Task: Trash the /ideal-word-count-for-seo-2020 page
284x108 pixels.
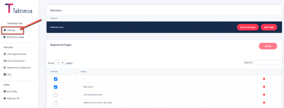Action: click(x=264, y=102)
